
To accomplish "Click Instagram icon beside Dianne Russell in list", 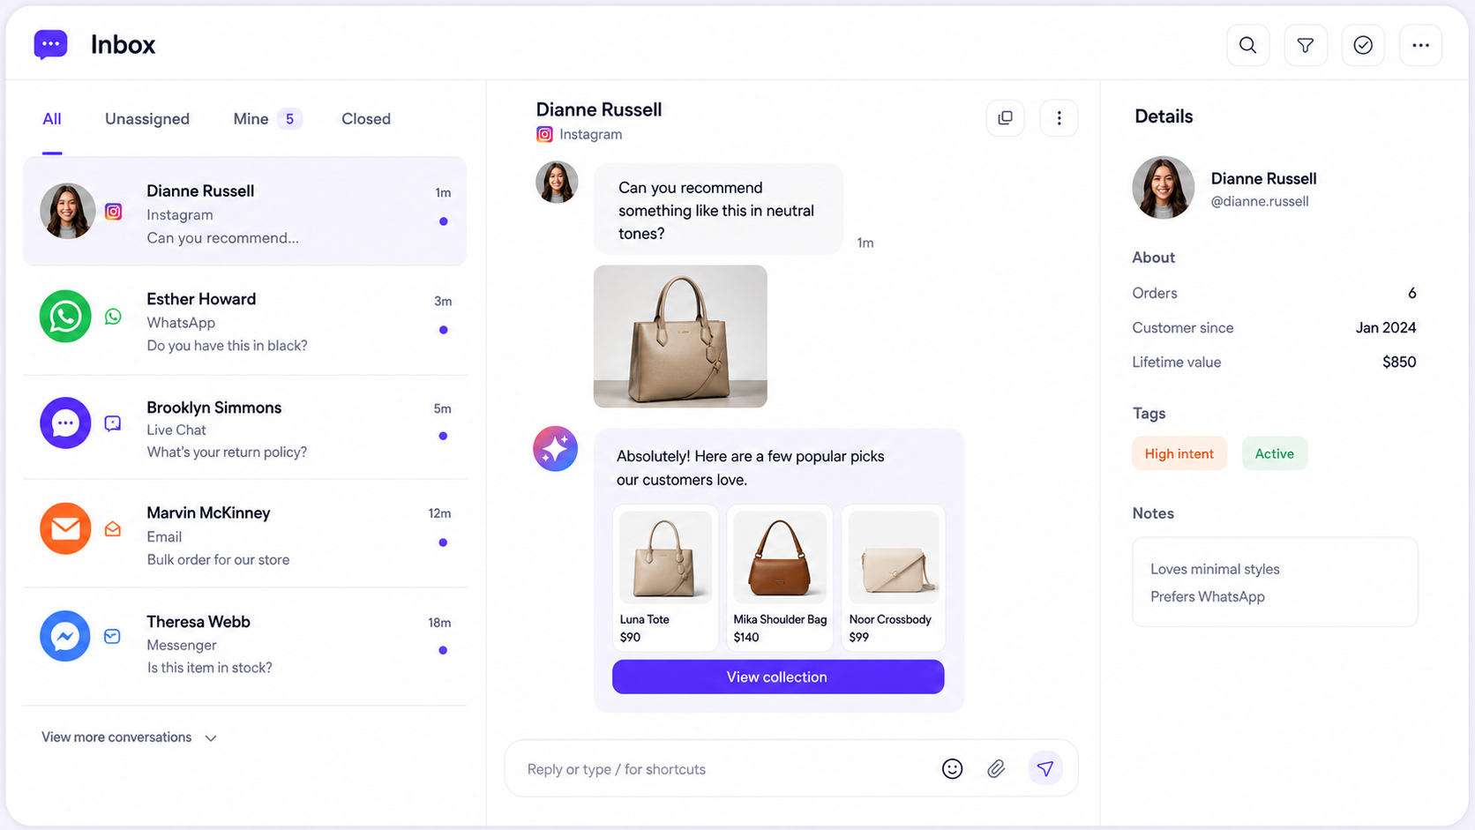I will pyautogui.click(x=113, y=212).
